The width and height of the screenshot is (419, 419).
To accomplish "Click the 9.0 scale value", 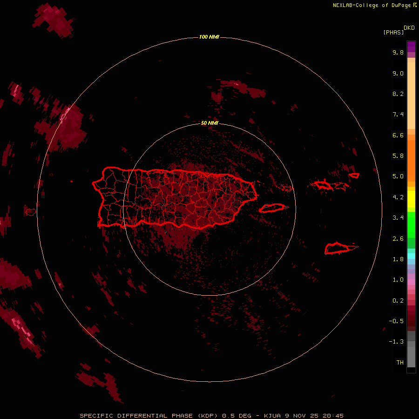I will pos(398,73).
